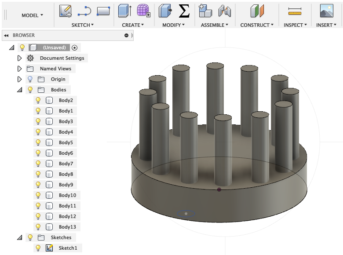Select the Joint tool icon
The width and height of the screenshot is (343, 255).
[225, 11]
